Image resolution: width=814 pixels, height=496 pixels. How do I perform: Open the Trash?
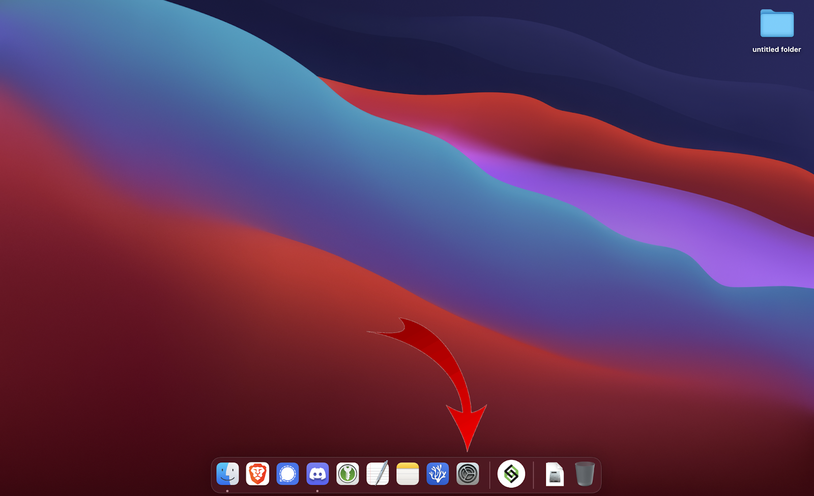[585, 474]
